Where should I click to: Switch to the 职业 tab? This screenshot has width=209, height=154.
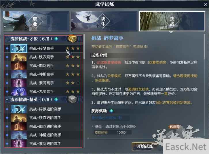[x=36, y=21]
